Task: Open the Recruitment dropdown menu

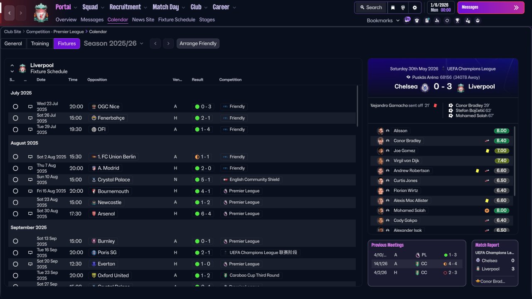Action: 128,7
